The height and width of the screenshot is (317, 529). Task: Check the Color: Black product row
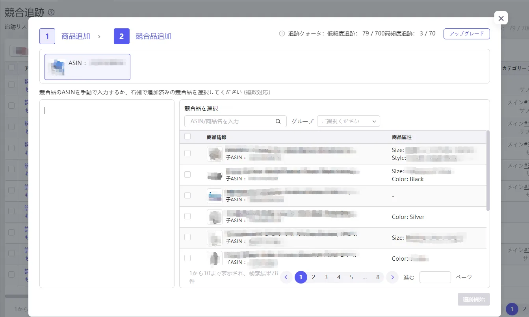click(187, 174)
